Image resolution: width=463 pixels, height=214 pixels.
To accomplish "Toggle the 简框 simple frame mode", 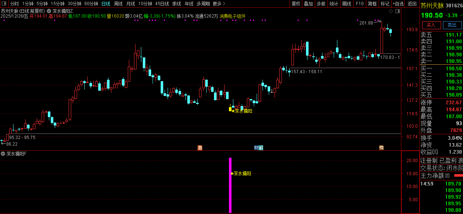I will pos(372,4).
